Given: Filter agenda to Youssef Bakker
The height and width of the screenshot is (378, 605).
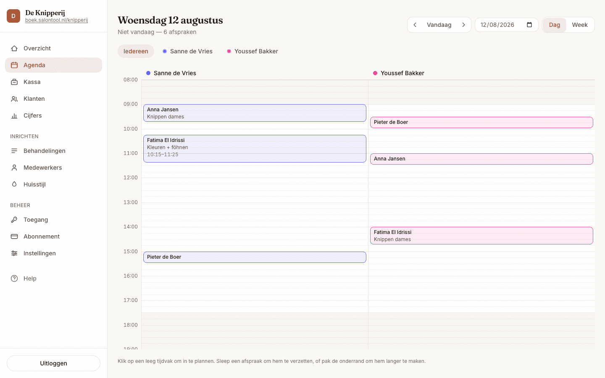Looking at the screenshot, I should (x=252, y=51).
